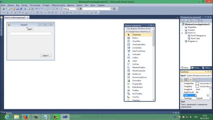Open the Справка menu

[101, 5]
